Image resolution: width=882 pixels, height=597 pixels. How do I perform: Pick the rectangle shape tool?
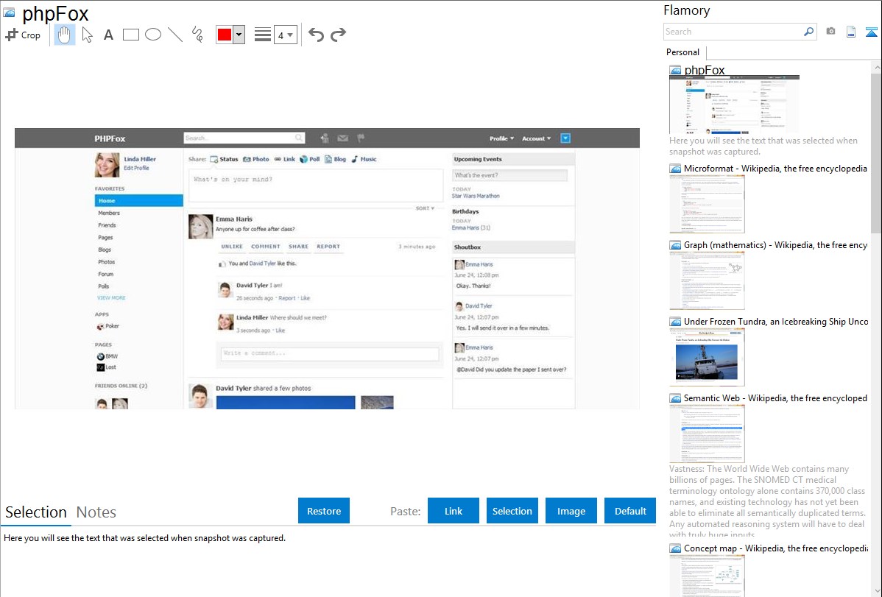tap(130, 35)
